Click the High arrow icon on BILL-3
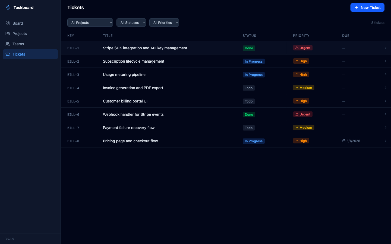 [x=297, y=74]
